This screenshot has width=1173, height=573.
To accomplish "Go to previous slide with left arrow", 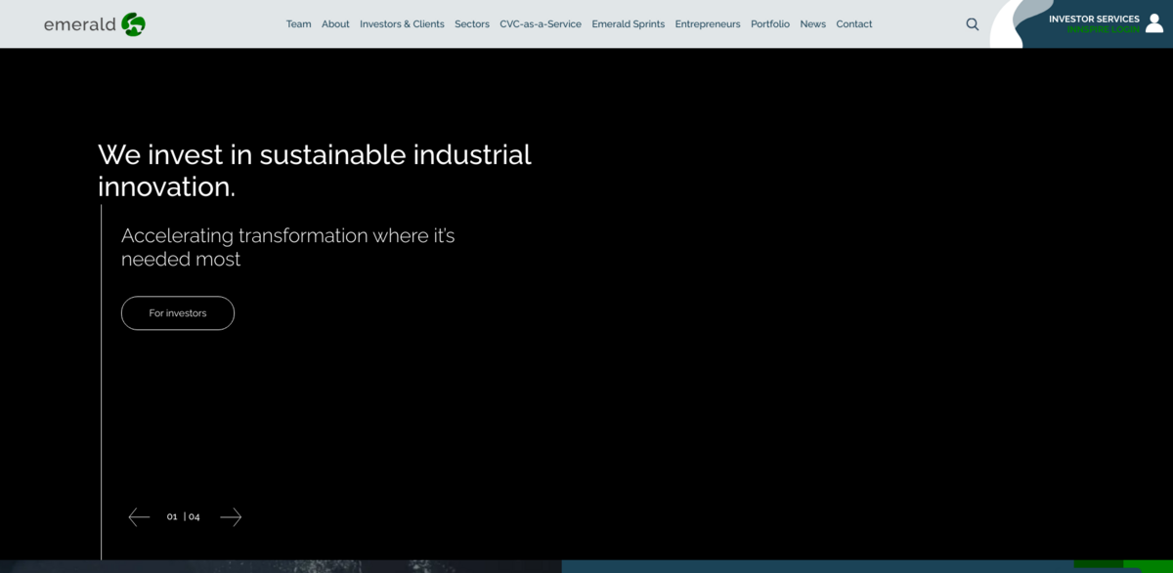I will click(139, 517).
